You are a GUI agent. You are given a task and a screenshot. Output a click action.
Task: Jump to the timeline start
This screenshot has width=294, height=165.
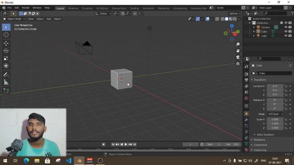(113, 144)
